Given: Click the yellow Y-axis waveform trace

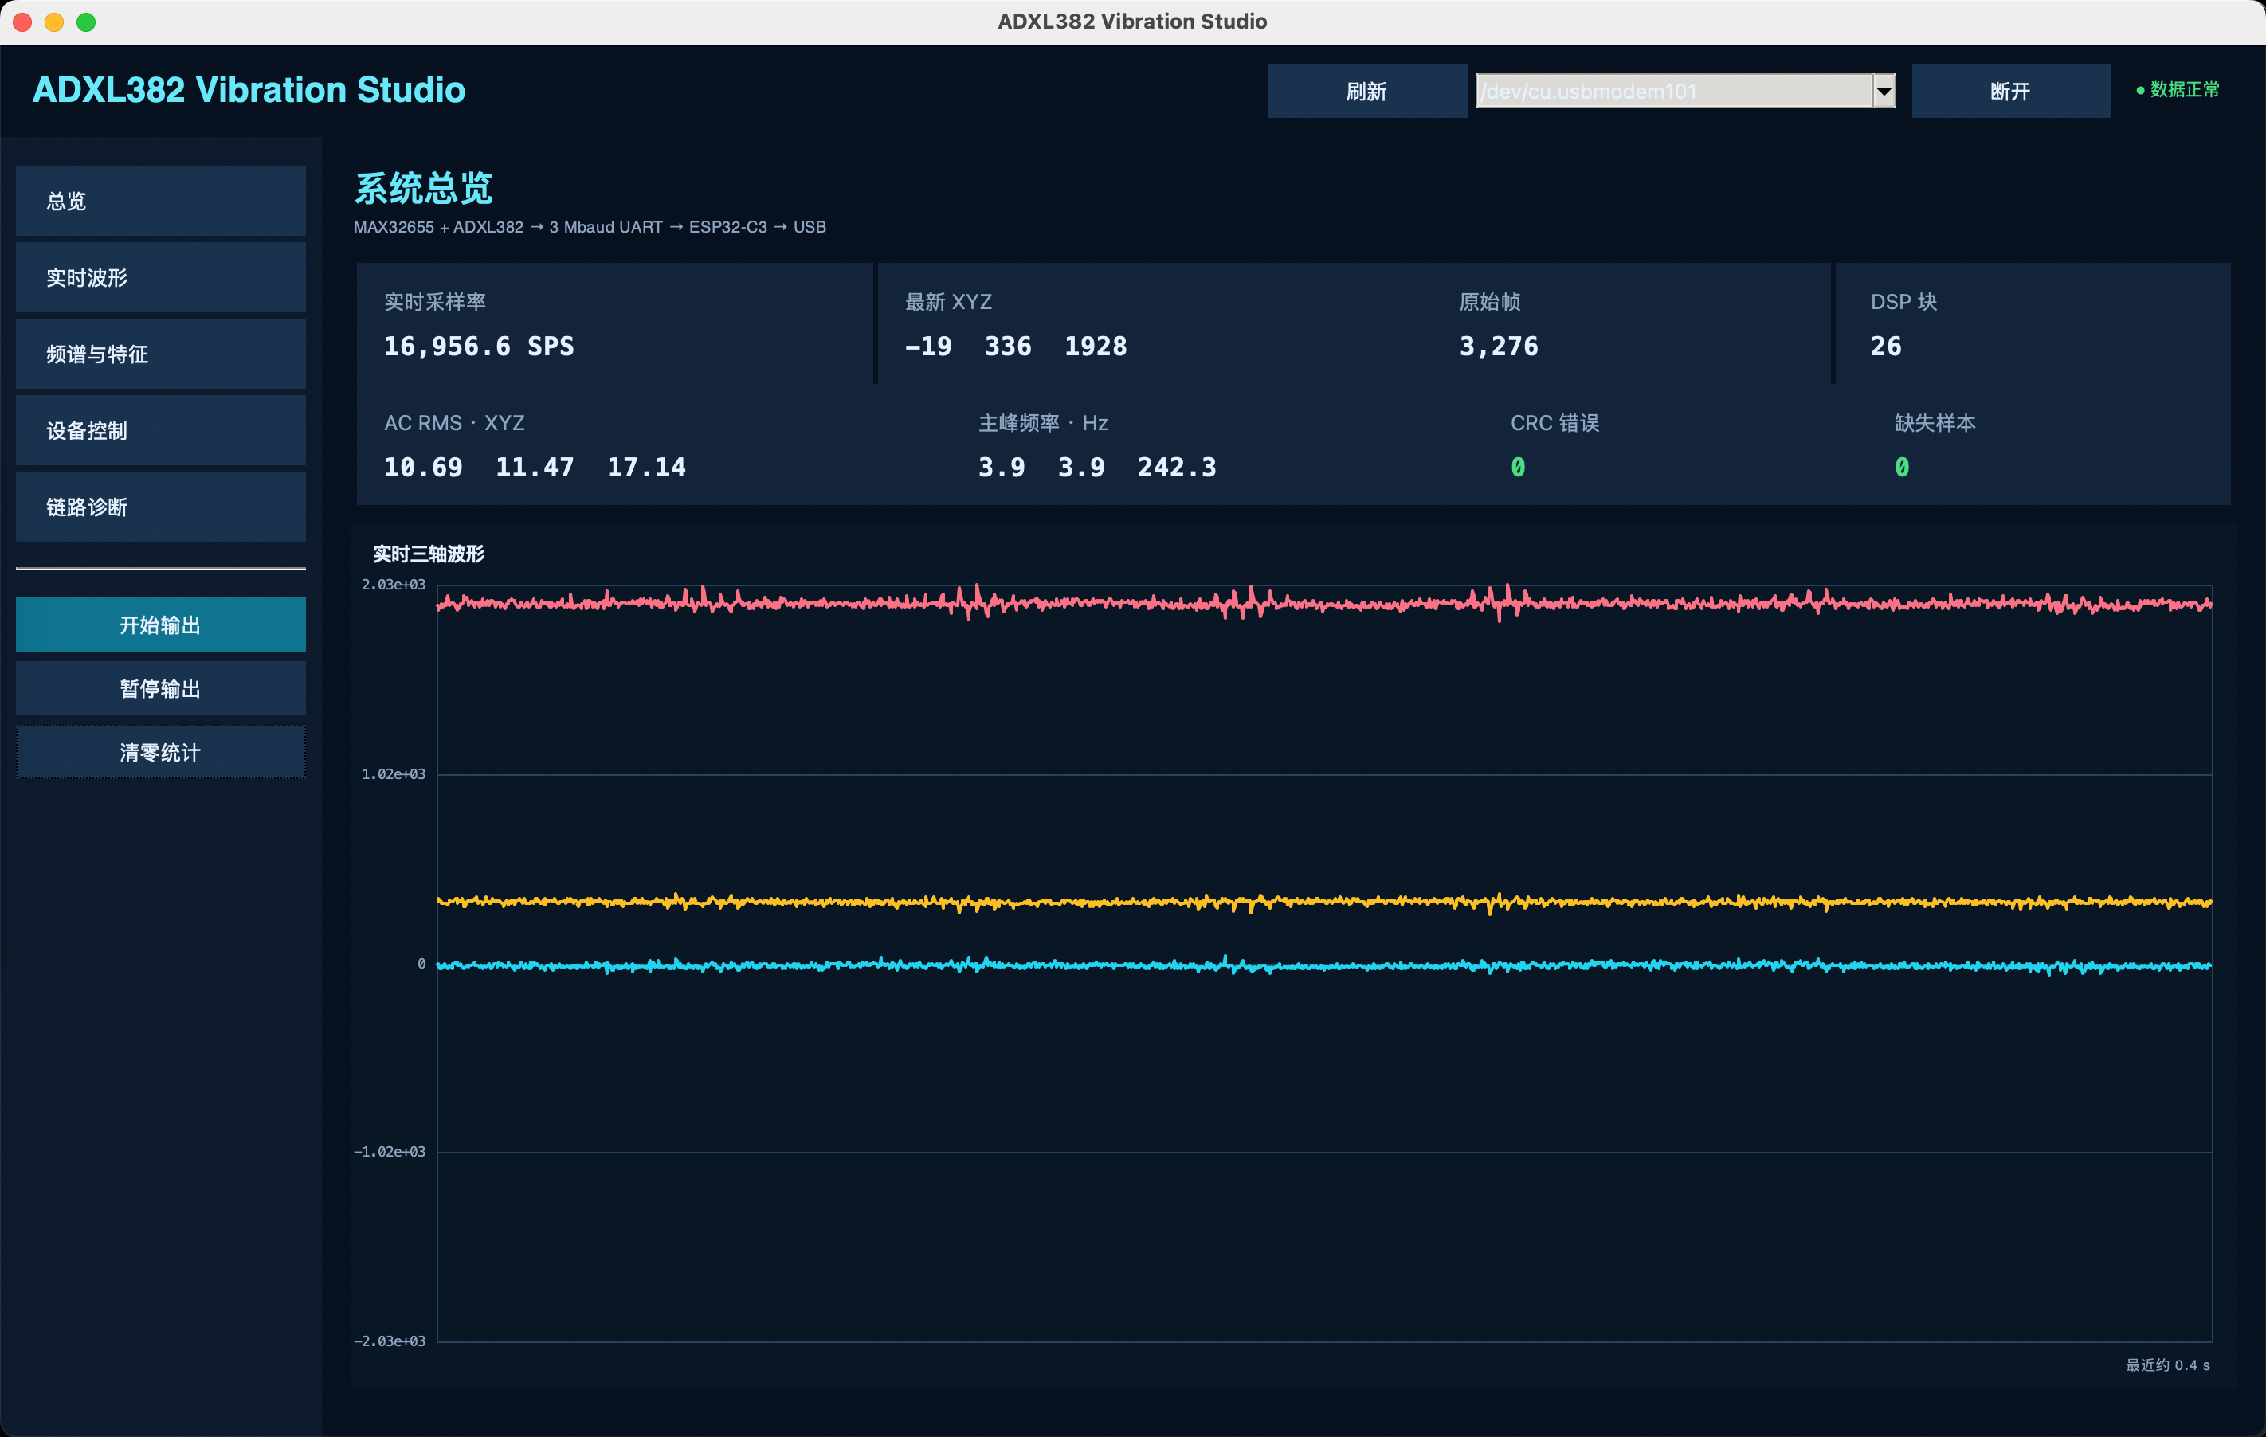Looking at the screenshot, I should coord(1324,902).
